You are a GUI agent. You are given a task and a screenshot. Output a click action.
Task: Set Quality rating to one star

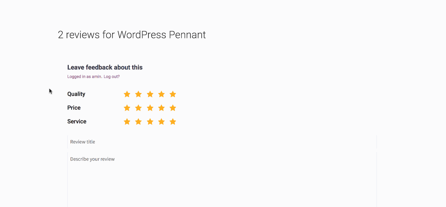pos(127,94)
